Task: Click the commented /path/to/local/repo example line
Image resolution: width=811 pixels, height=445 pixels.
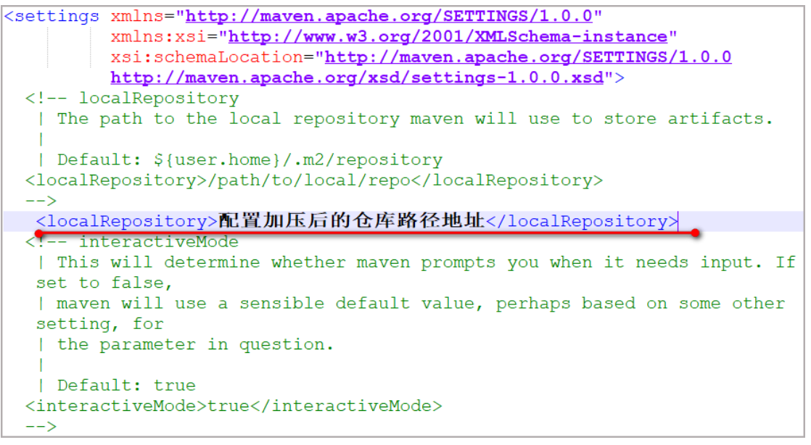Action: pos(313,180)
